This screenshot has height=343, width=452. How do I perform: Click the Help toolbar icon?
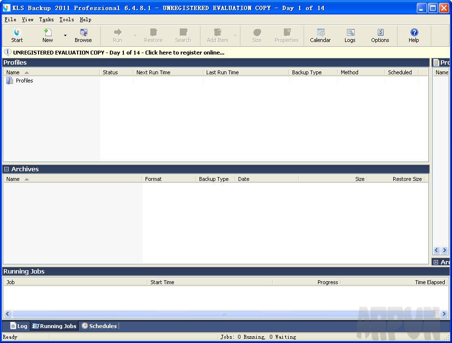pyautogui.click(x=413, y=36)
